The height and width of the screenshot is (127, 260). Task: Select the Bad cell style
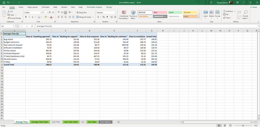tap(160, 12)
